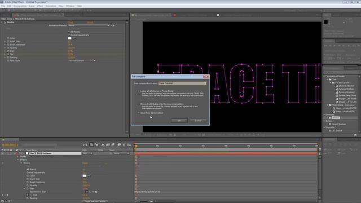The width and height of the screenshot is (361, 203).
Task: Select Stroke effect under Generate
Action: tap(336, 118)
